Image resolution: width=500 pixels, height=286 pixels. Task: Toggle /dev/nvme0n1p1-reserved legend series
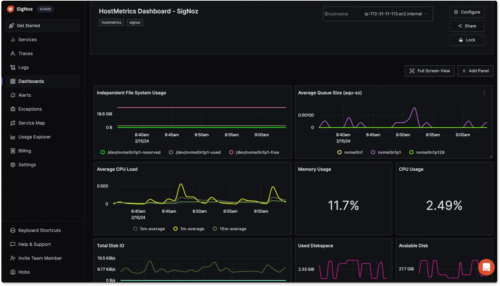point(130,152)
